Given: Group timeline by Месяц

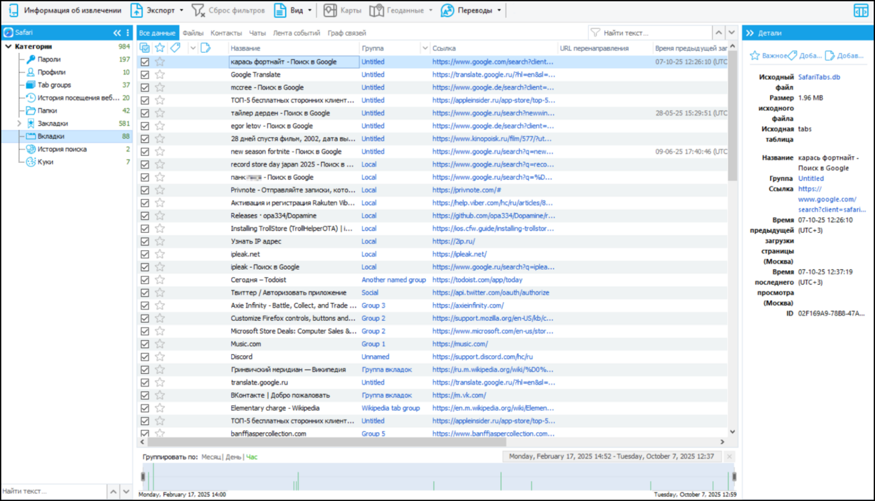Looking at the screenshot, I should click(211, 457).
